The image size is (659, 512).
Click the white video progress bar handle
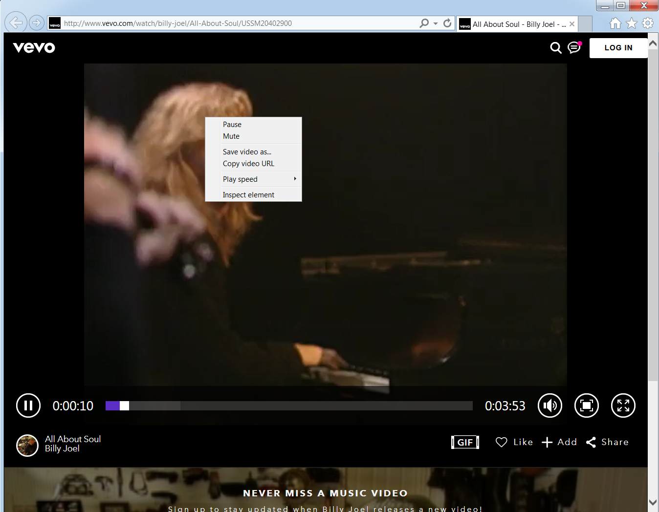tap(124, 405)
